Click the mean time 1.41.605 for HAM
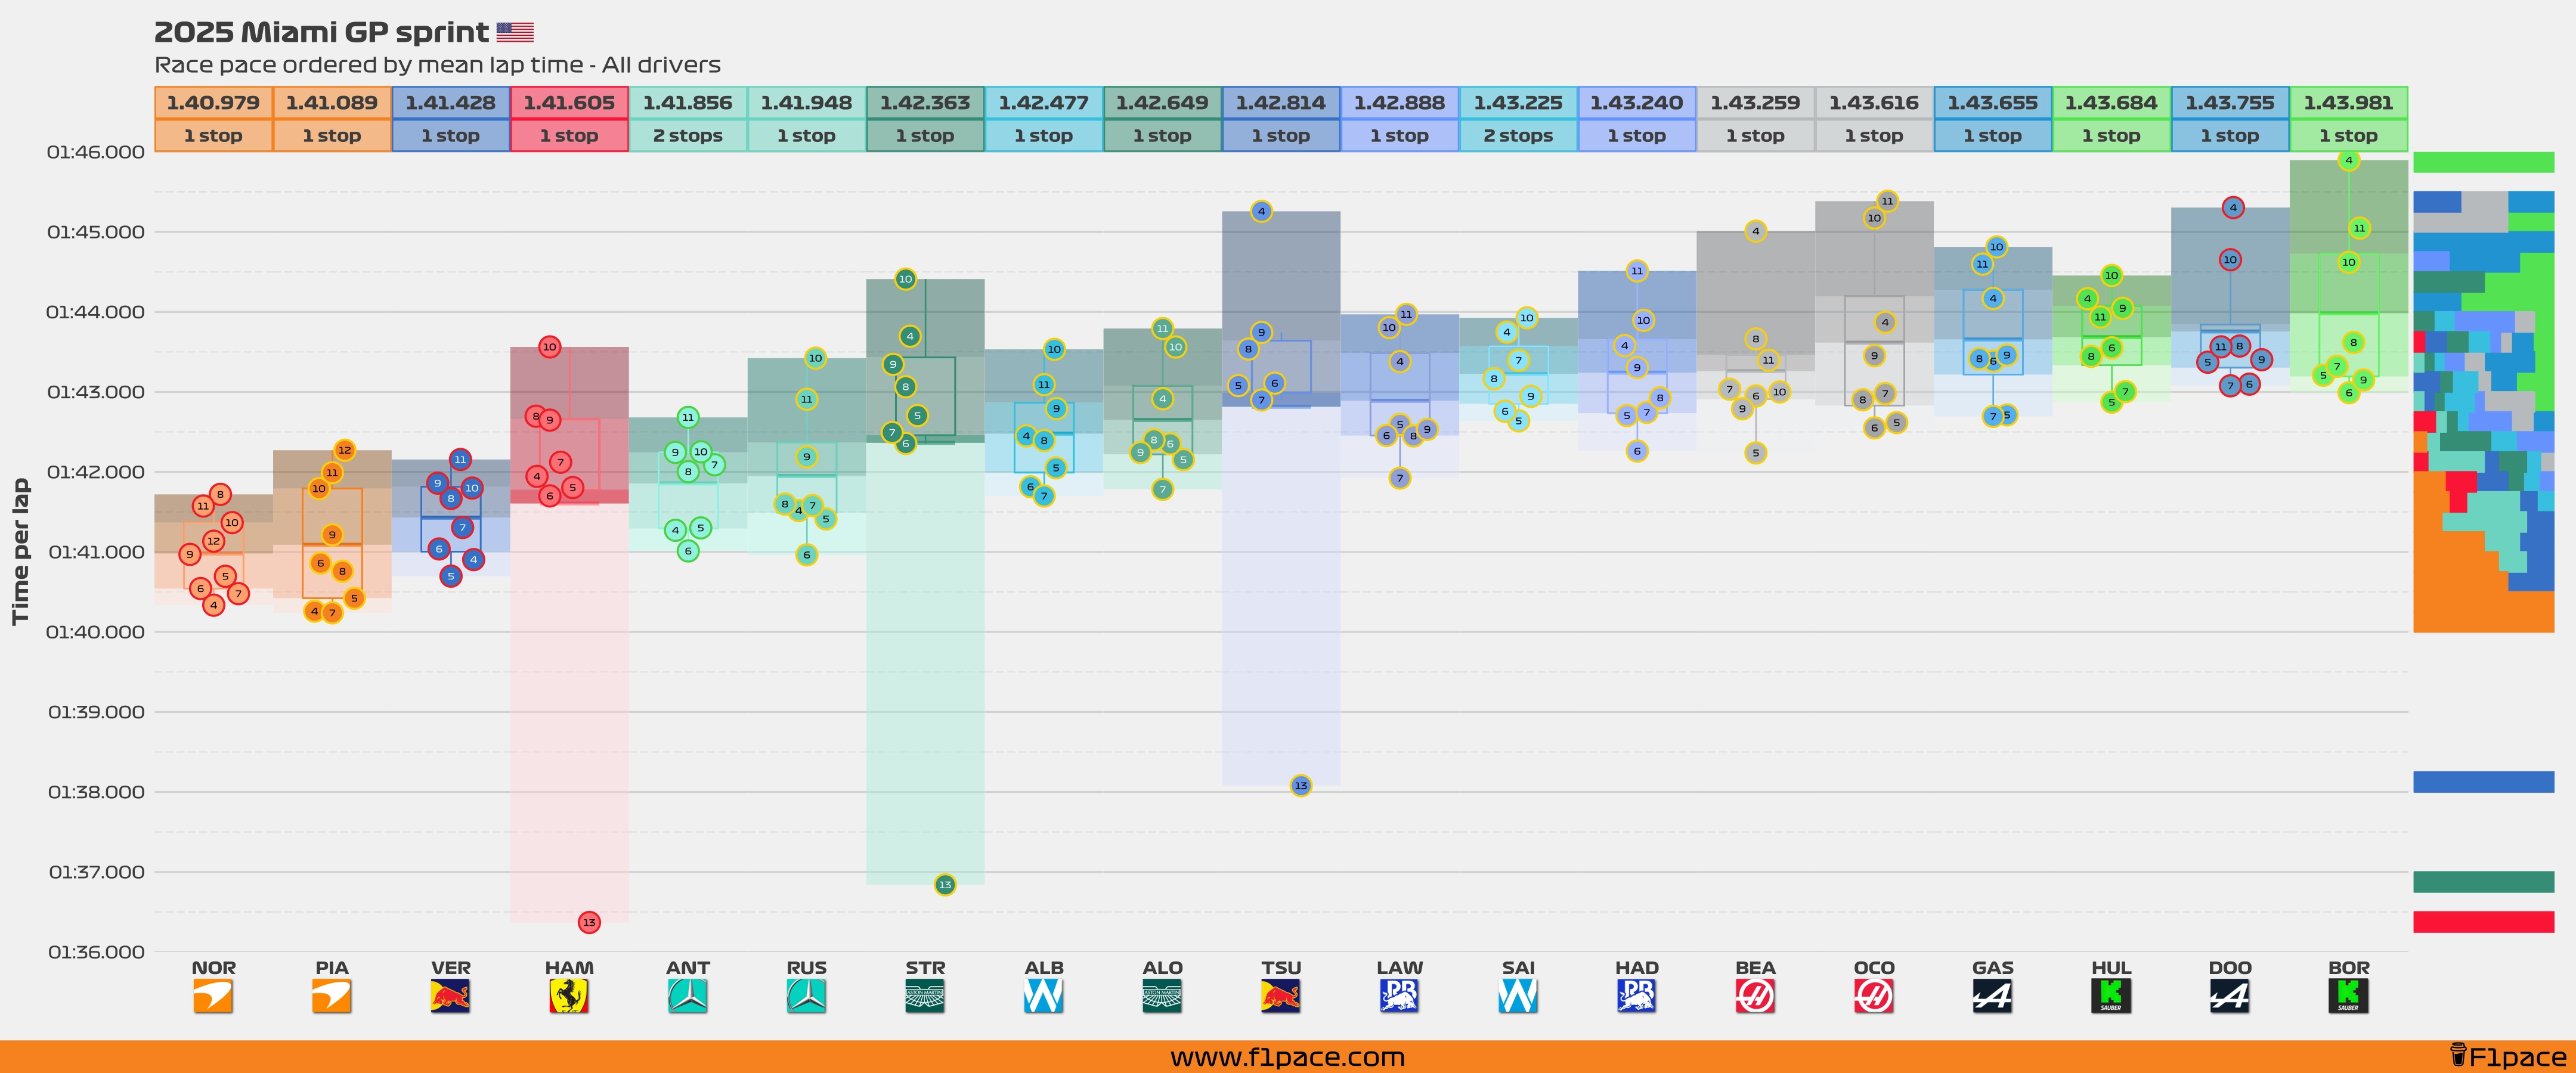 click(569, 103)
